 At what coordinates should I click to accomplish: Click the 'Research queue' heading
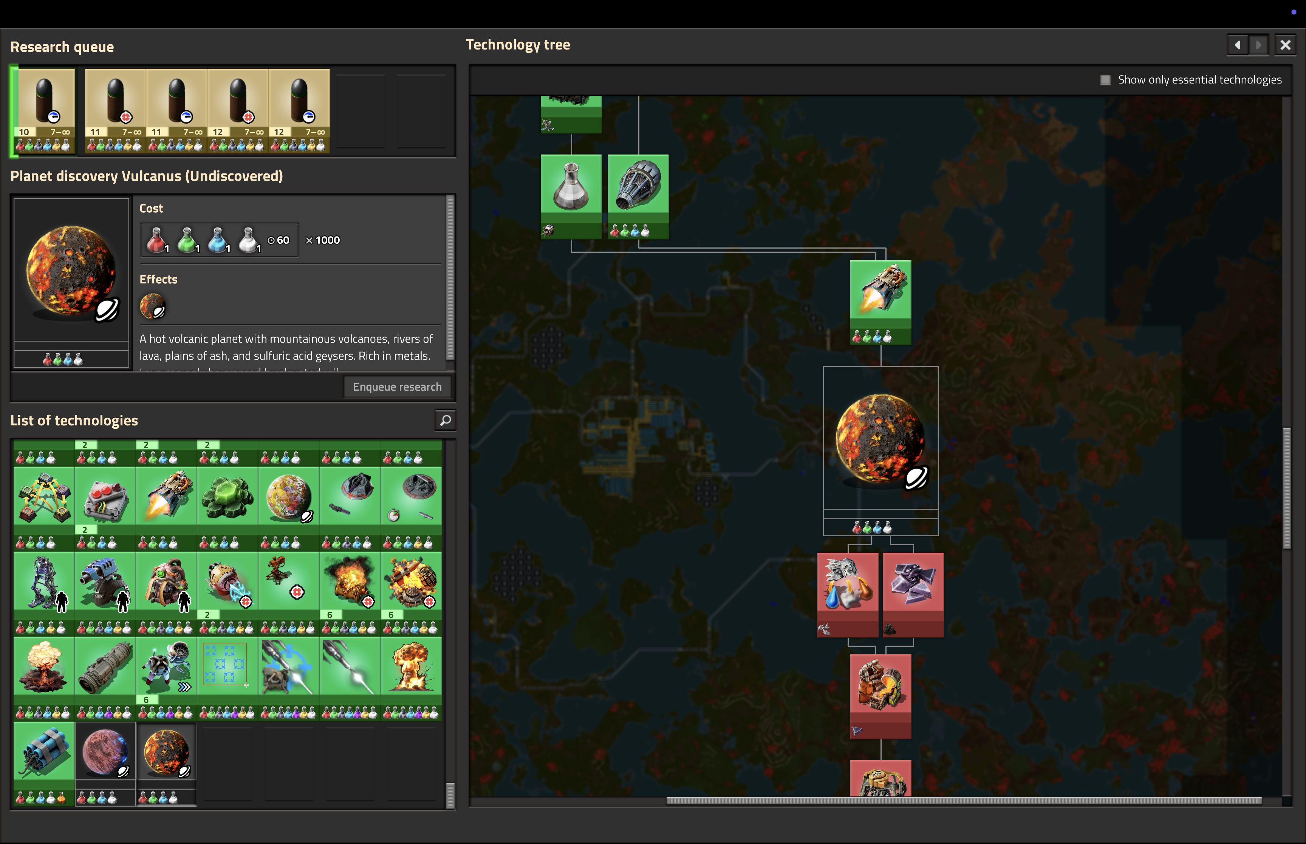tap(62, 46)
